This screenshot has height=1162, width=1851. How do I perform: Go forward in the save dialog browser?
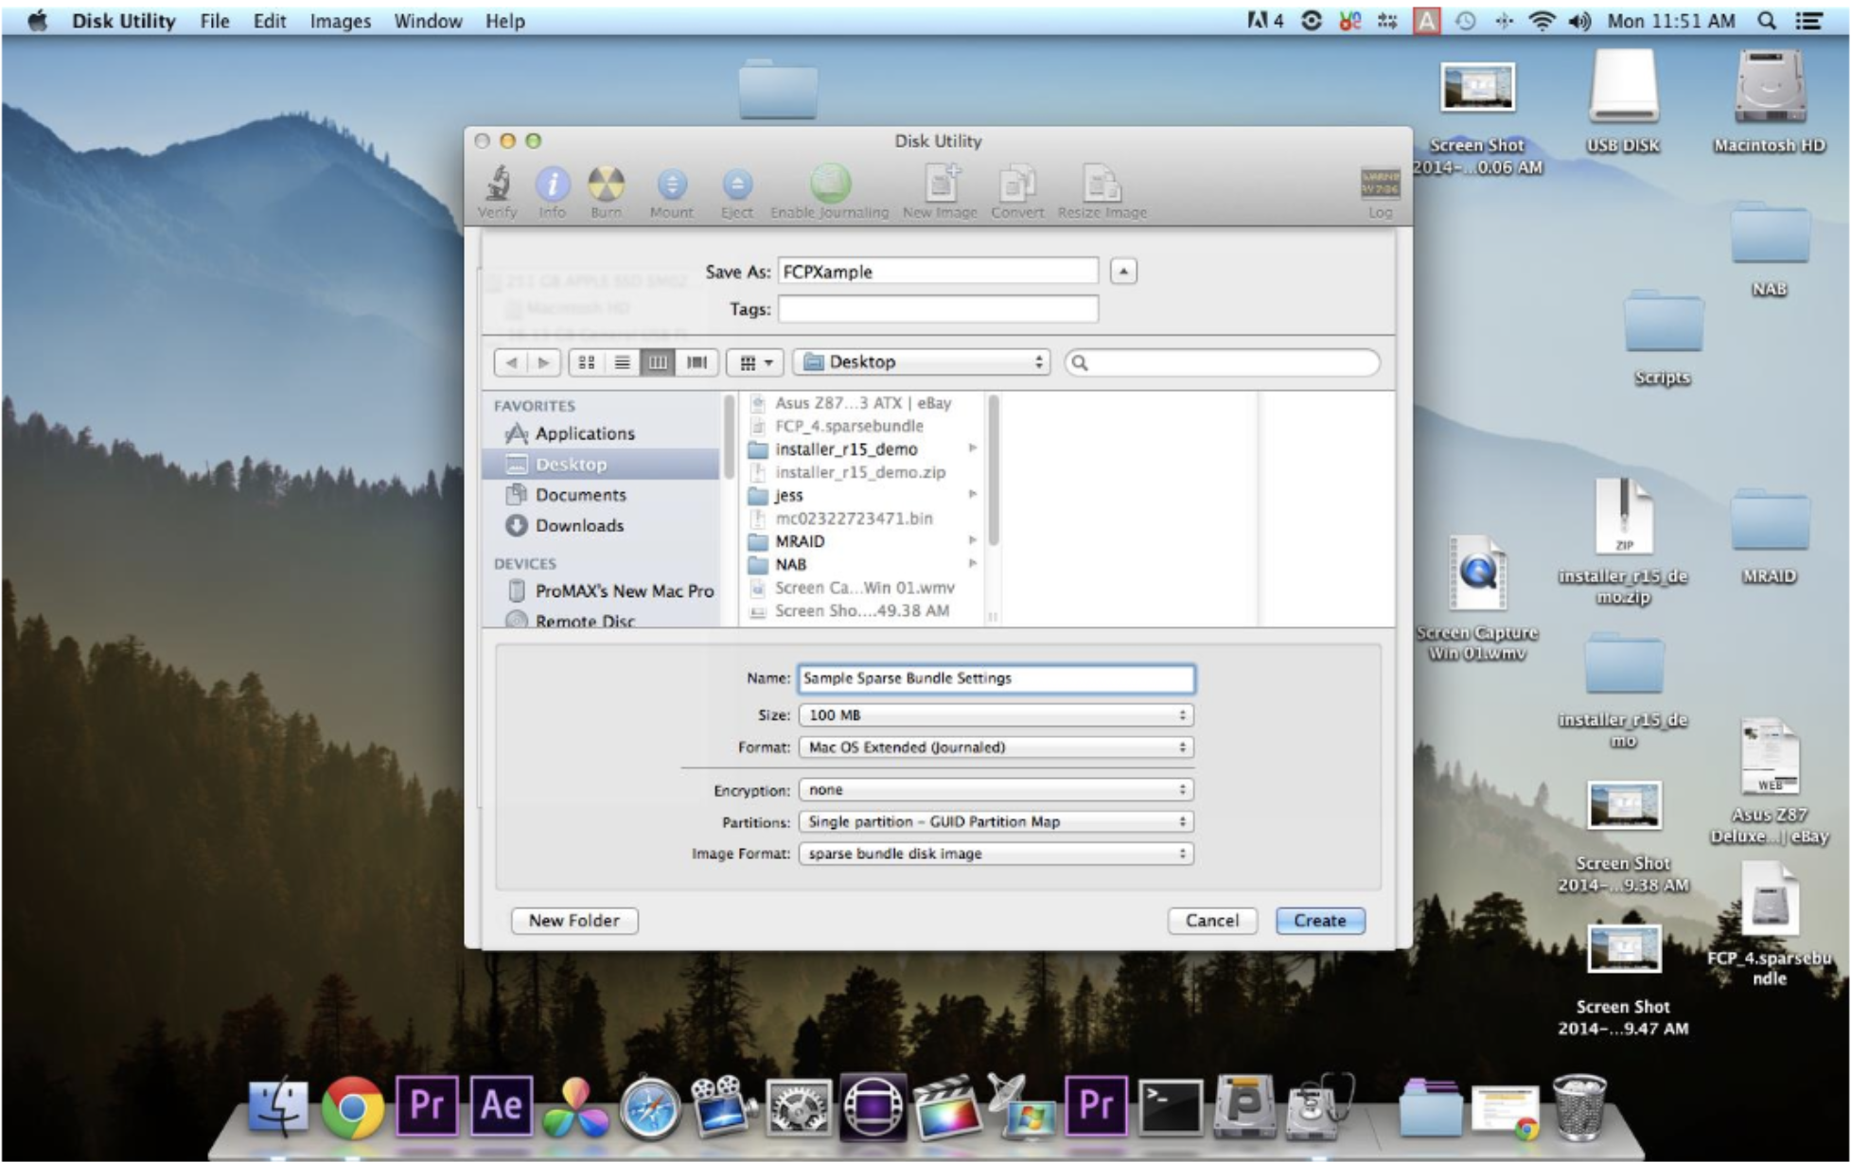[544, 362]
